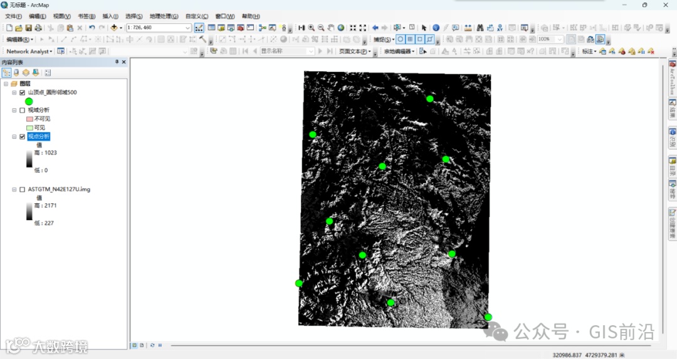Open the Editor Toolbar icon

[x=199, y=28]
